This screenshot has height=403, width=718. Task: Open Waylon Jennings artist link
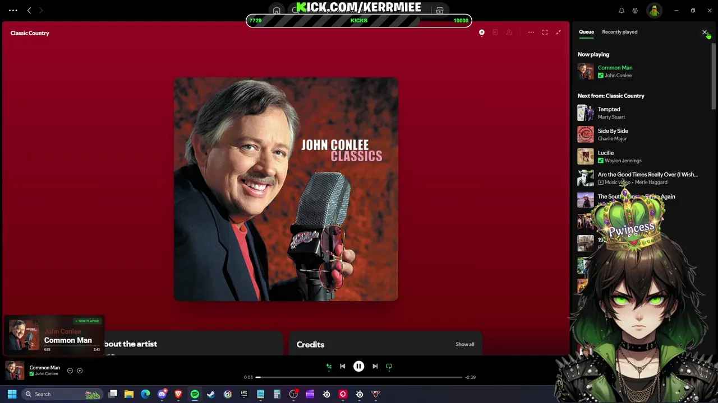(623, 161)
